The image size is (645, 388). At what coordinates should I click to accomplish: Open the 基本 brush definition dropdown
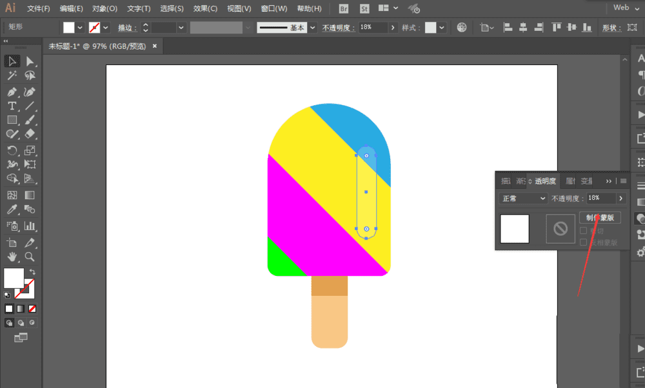click(x=313, y=28)
